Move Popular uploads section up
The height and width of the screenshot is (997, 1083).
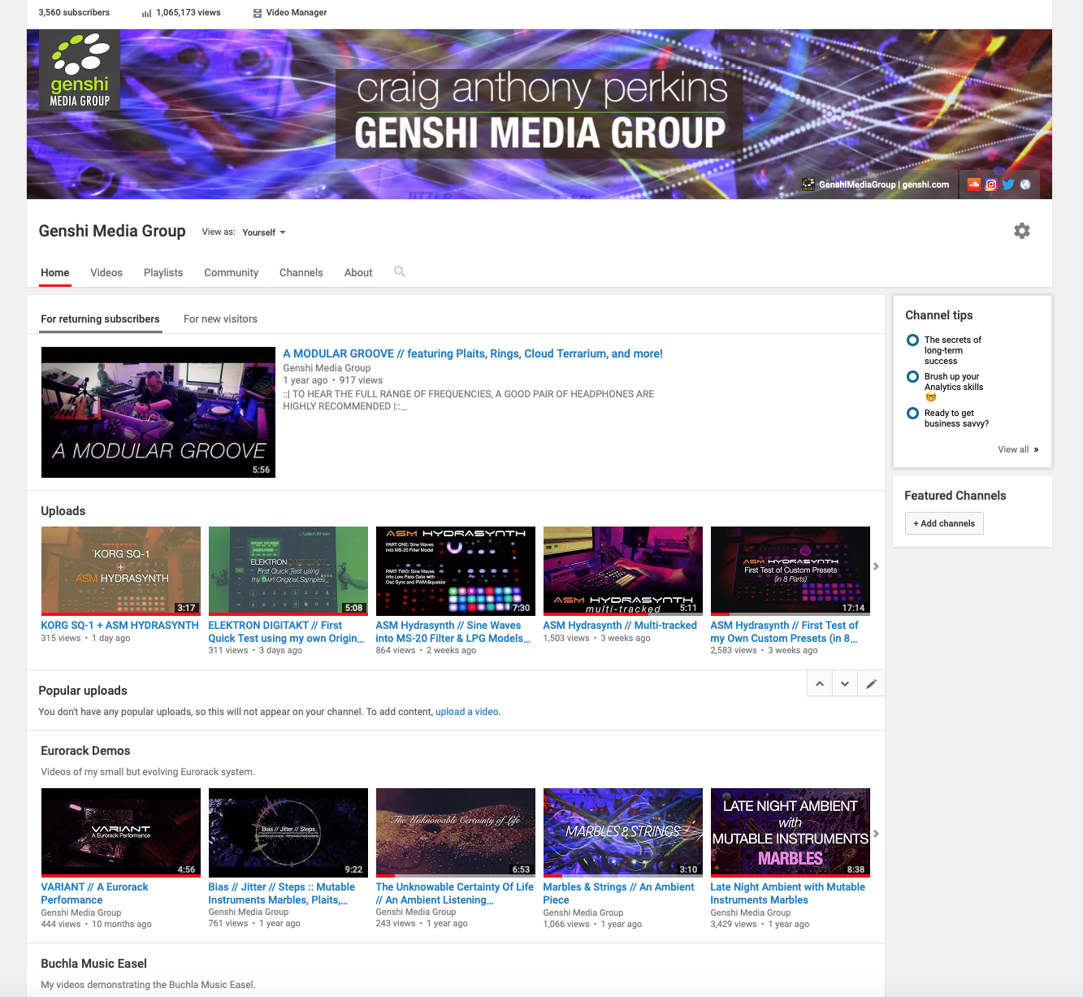click(x=820, y=684)
